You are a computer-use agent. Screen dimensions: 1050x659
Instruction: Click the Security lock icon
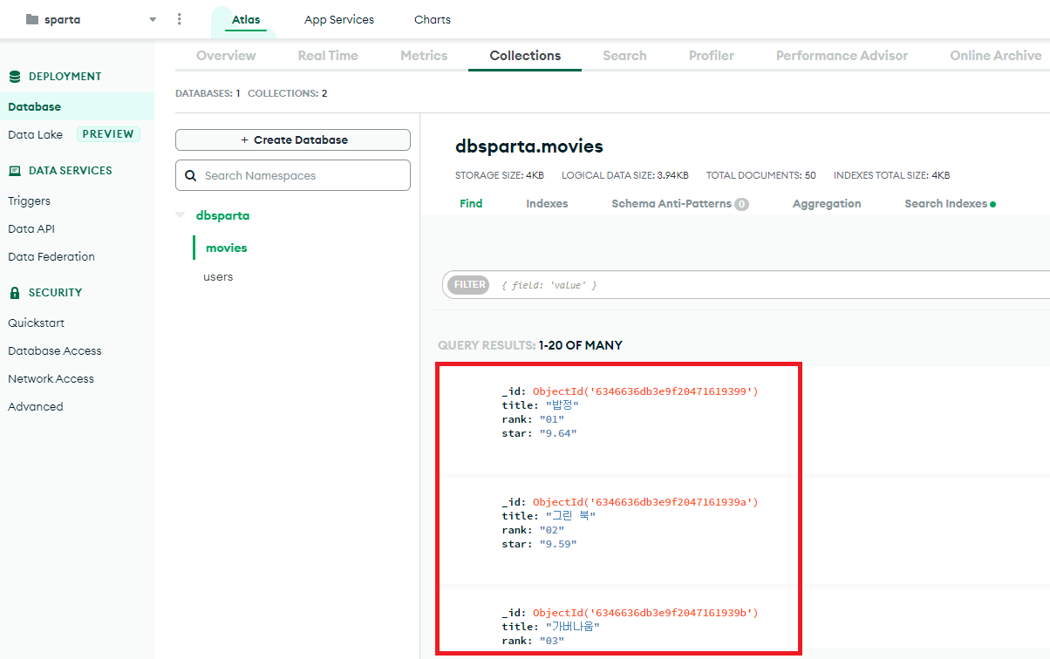(15, 293)
